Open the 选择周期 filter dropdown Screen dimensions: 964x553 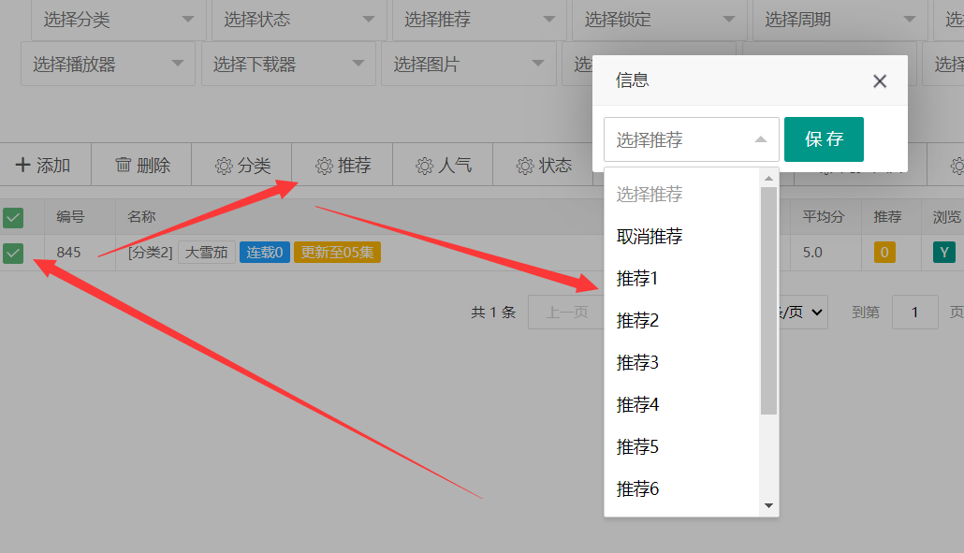point(840,20)
